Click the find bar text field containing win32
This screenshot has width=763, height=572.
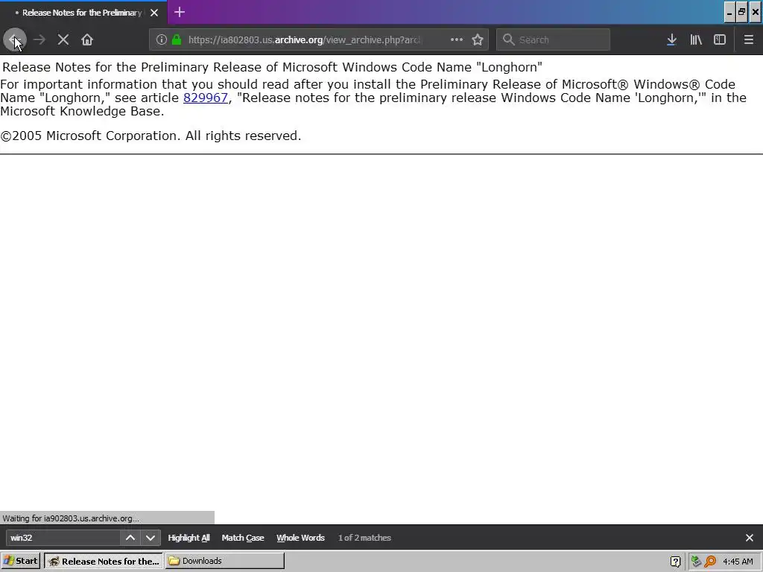pyautogui.click(x=63, y=538)
